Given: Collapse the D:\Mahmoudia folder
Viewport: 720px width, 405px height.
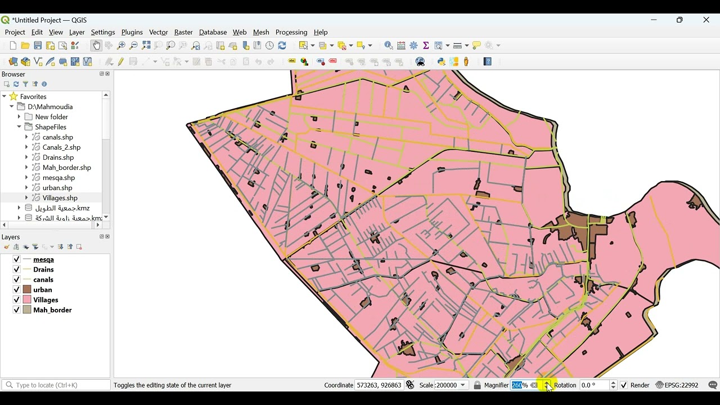Looking at the screenshot, I should click(x=12, y=107).
